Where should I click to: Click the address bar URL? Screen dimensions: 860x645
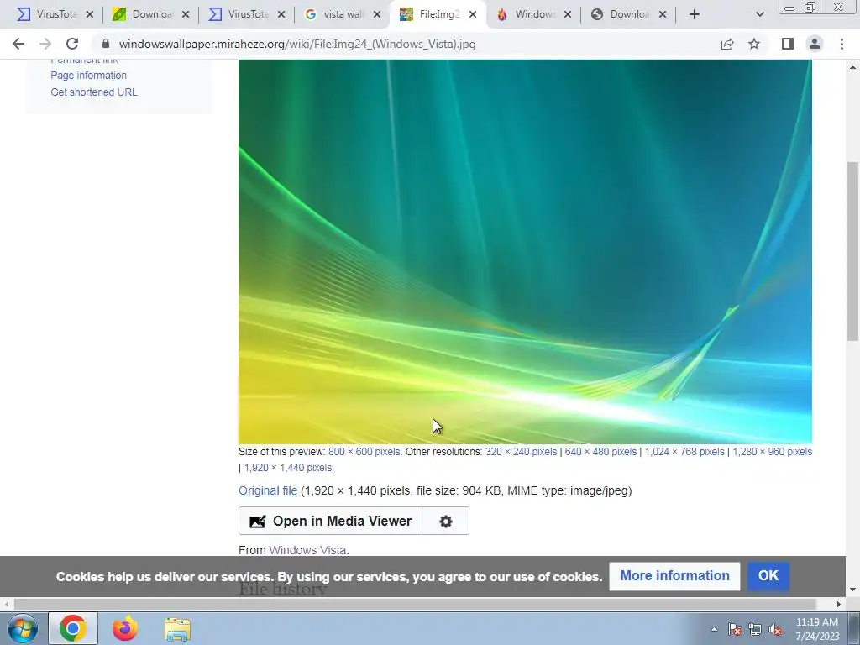pos(297,44)
